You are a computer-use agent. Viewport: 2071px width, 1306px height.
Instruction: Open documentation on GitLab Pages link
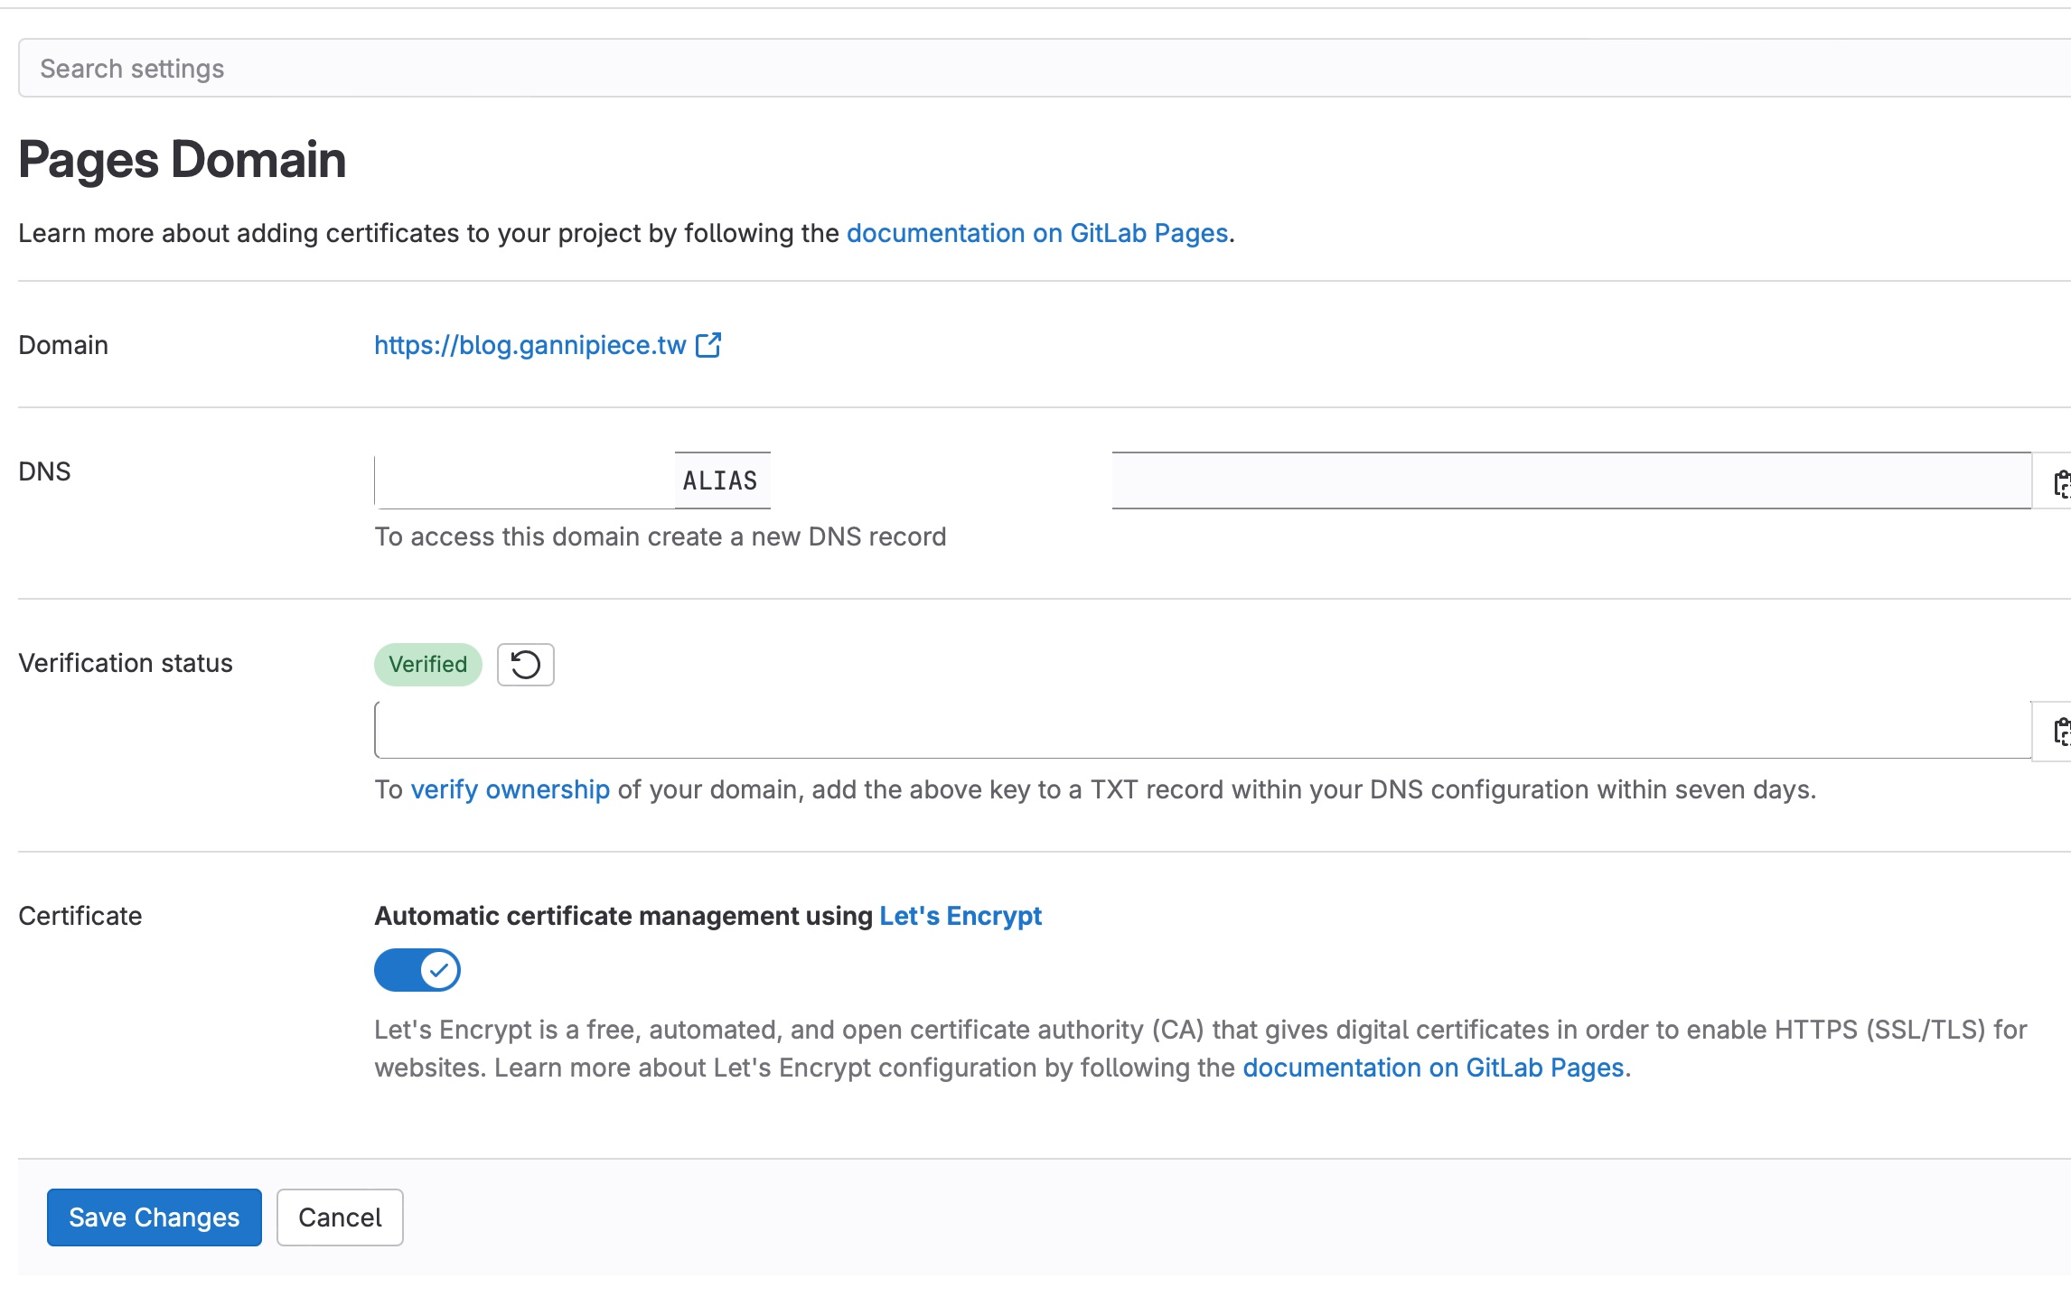(x=1038, y=232)
